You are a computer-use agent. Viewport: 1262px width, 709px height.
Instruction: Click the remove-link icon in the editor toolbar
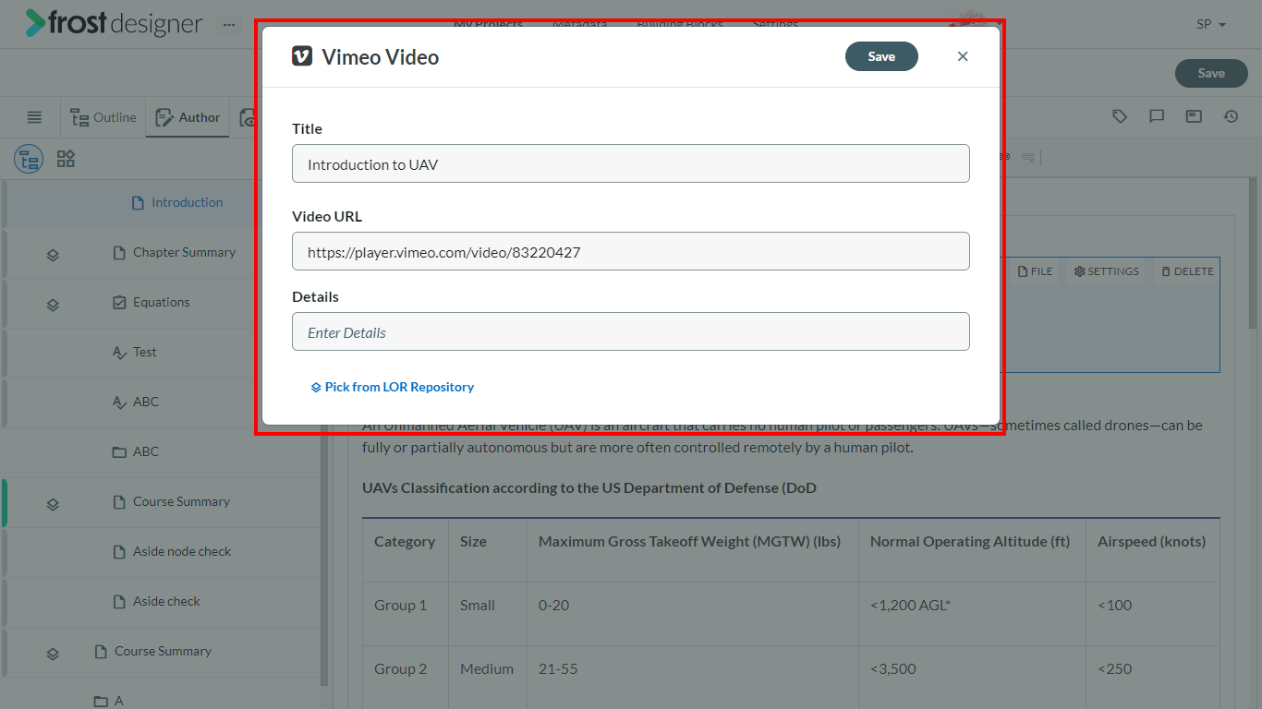click(1028, 158)
